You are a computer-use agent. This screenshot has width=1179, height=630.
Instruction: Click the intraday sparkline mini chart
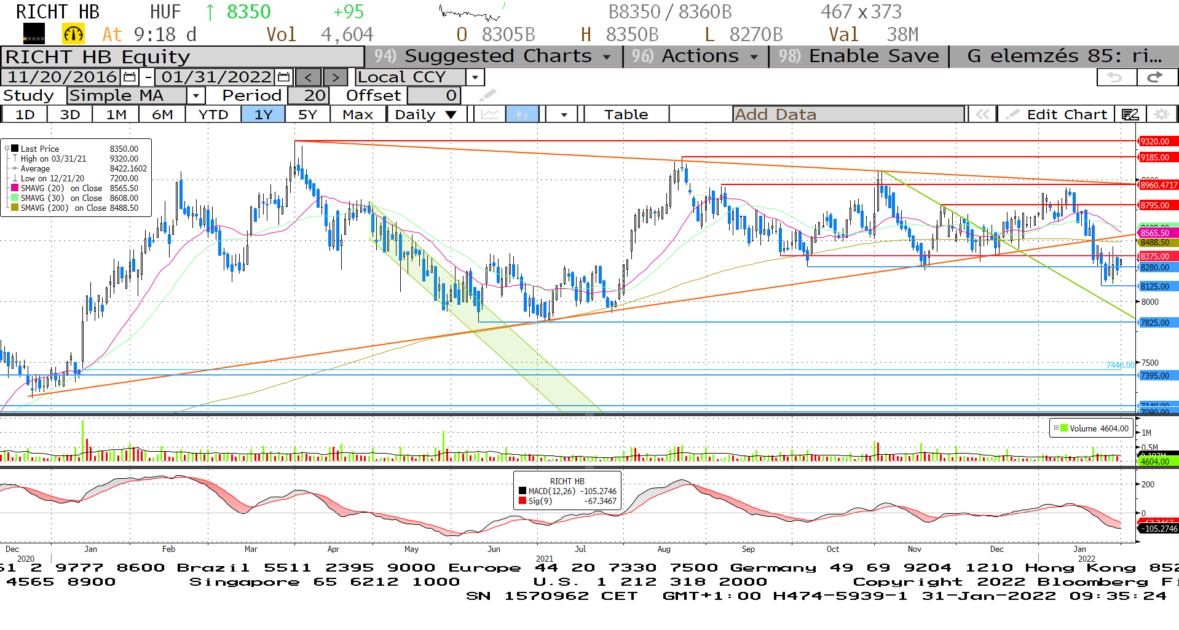[x=473, y=12]
